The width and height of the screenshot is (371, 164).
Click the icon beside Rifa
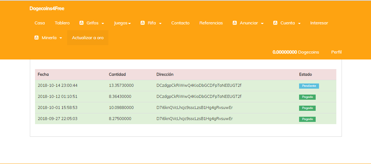143,23
